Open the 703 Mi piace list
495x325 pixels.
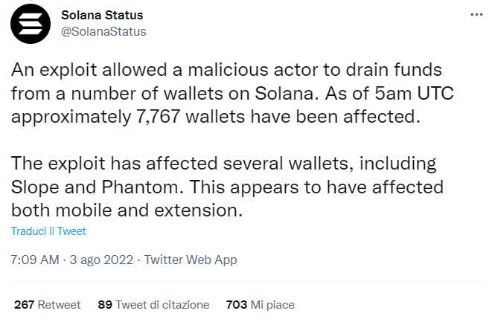point(260,305)
